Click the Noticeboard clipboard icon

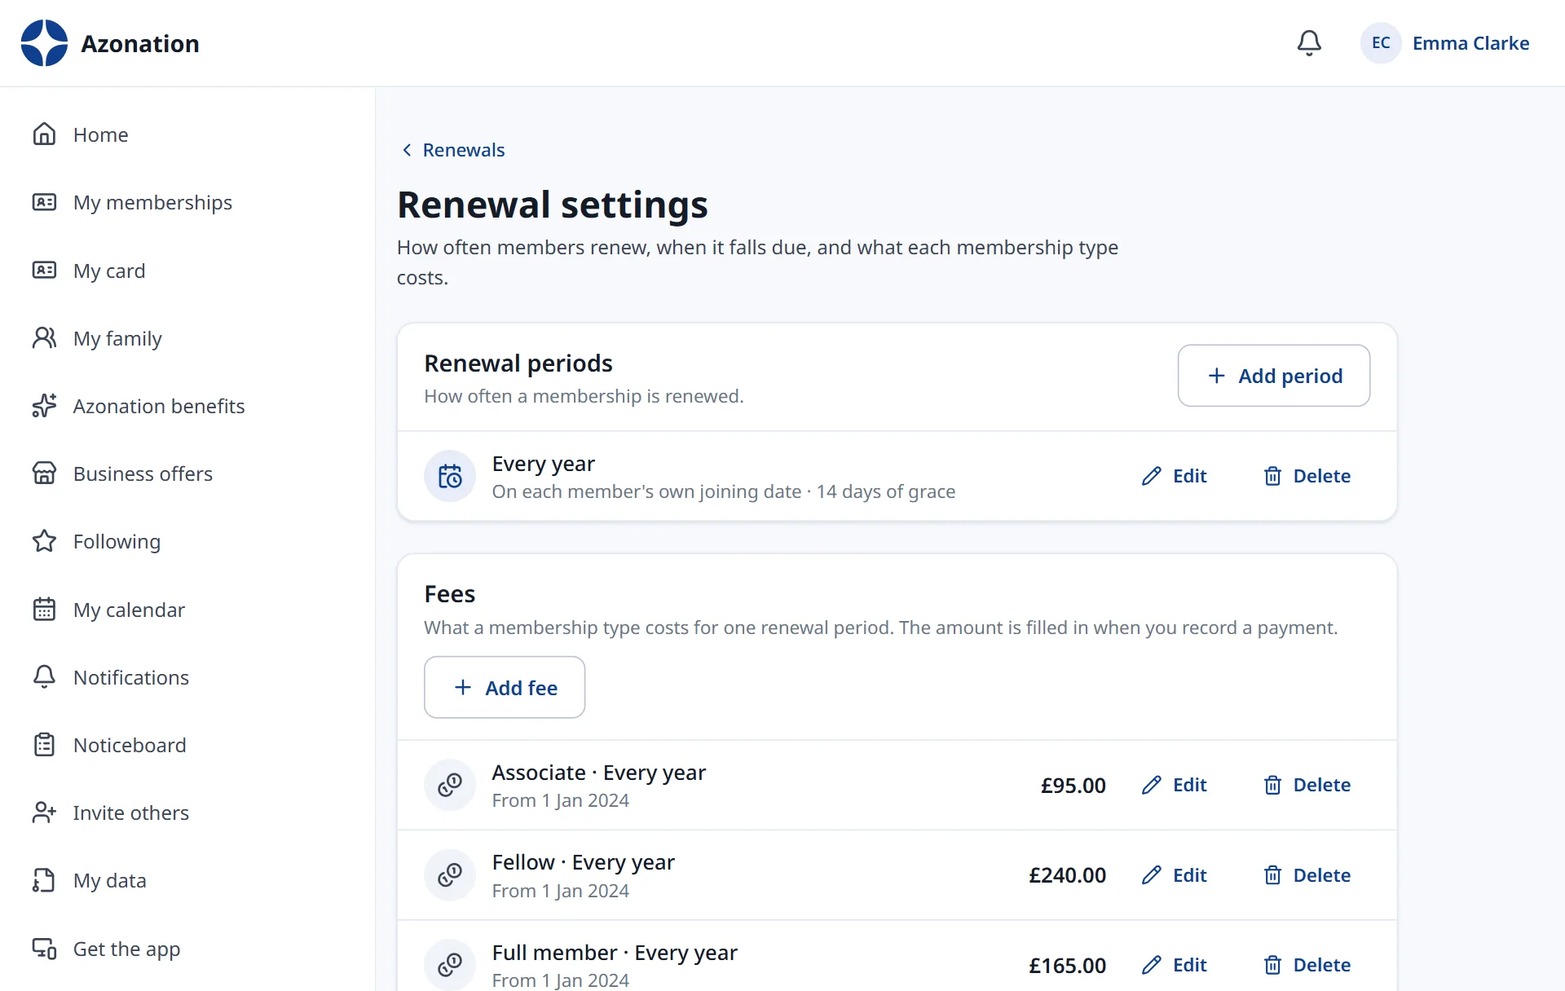point(44,745)
